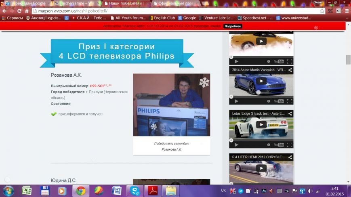
Task: Open the volume speaker tray icon
Action: pyautogui.click(x=310, y=191)
